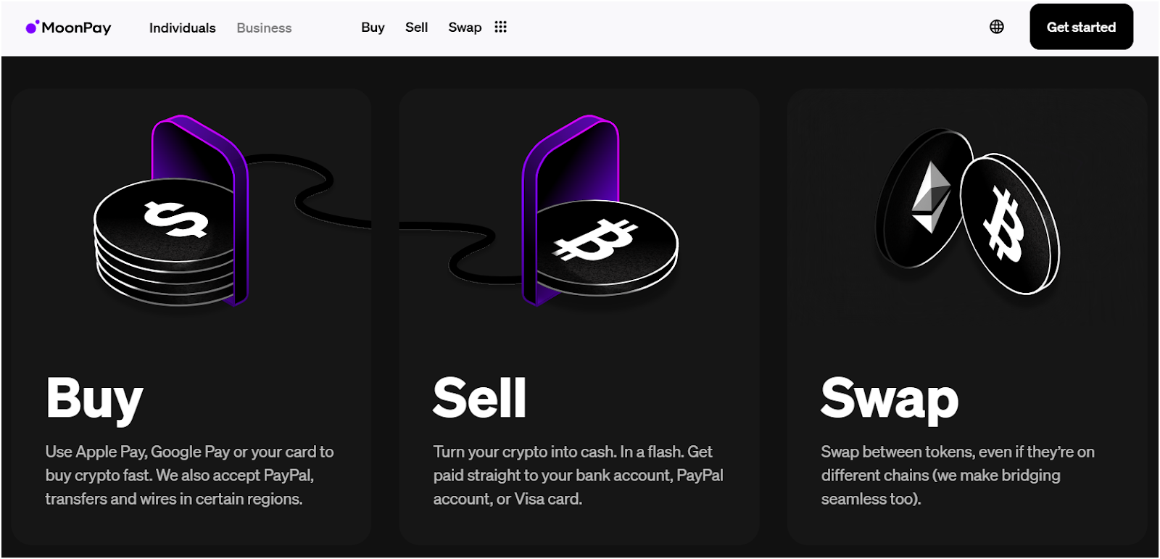1160x559 pixels.
Task: Click the Swap heading in the Swap card
Action: (x=888, y=397)
